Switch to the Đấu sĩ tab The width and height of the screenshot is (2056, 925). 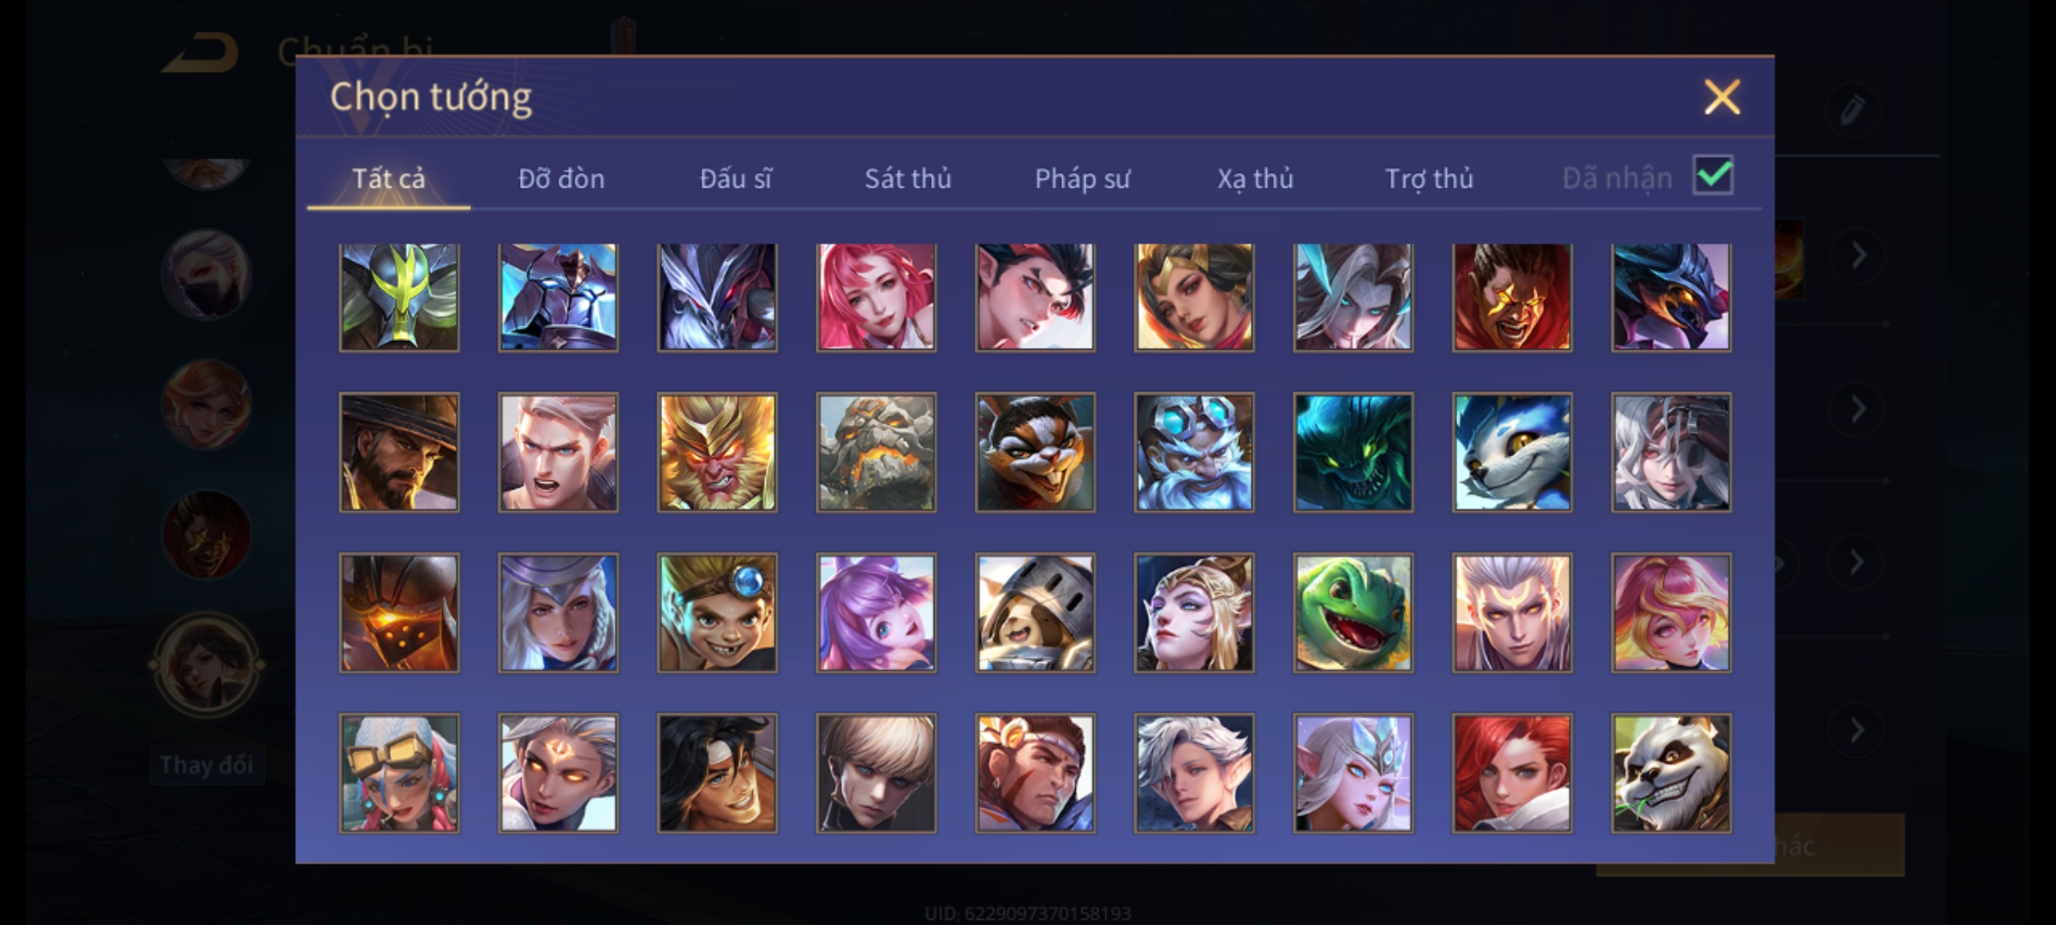(x=735, y=178)
